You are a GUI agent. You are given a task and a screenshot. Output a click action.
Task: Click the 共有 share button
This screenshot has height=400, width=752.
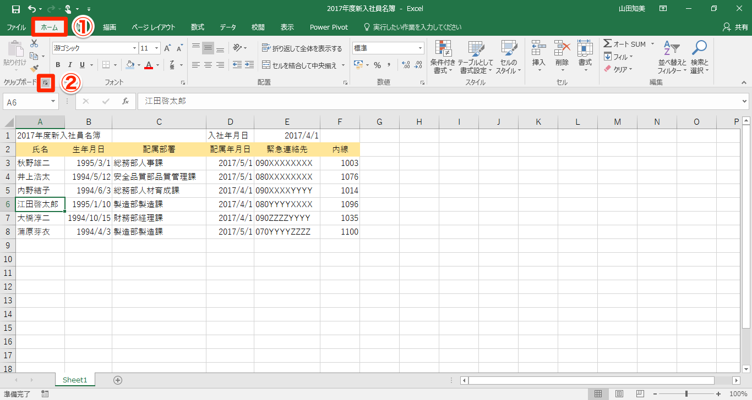[x=735, y=27]
